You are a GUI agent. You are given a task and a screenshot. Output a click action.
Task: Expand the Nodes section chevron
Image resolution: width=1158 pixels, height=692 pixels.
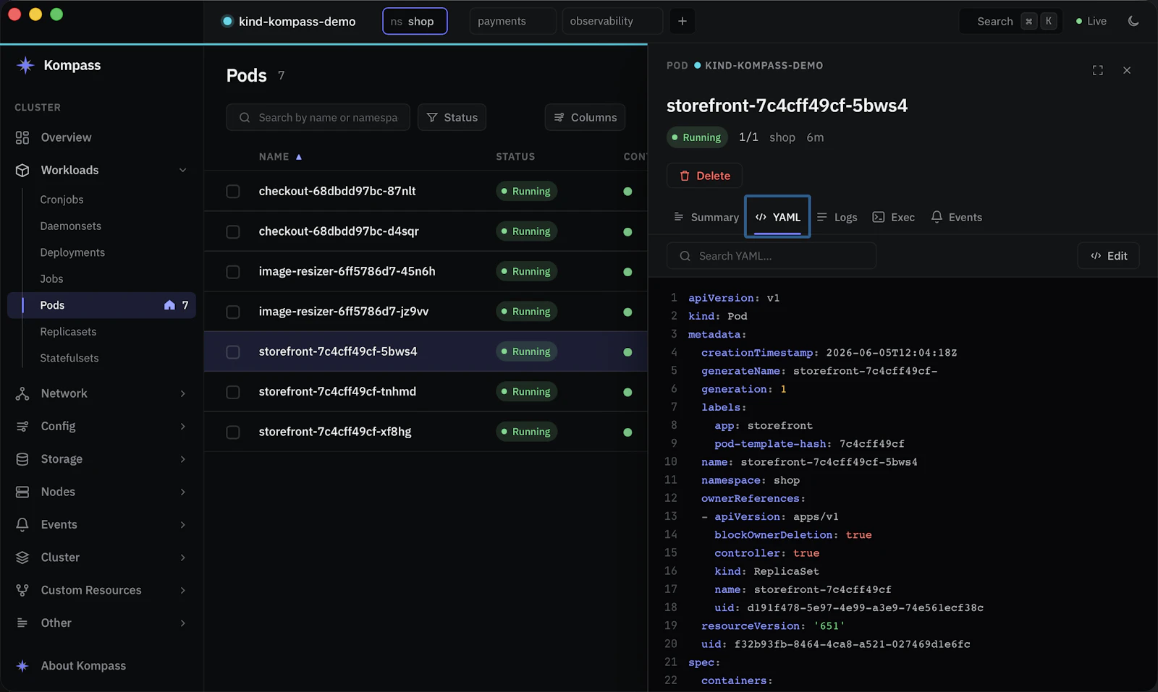coord(182,492)
